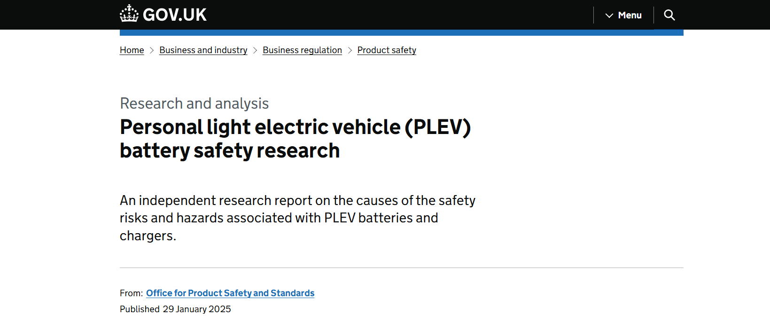This screenshot has height=331, width=770.
Task: Click the chevron icon beside Menu
Action: (x=608, y=15)
